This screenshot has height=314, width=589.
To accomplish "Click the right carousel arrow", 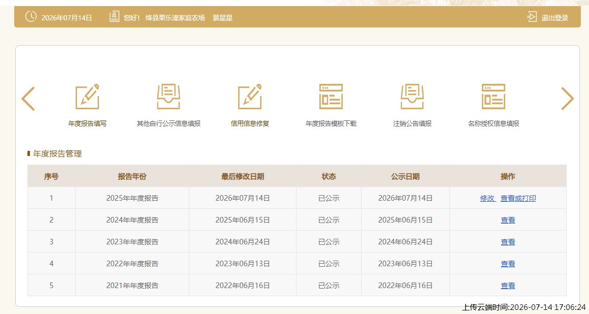I will 567,99.
